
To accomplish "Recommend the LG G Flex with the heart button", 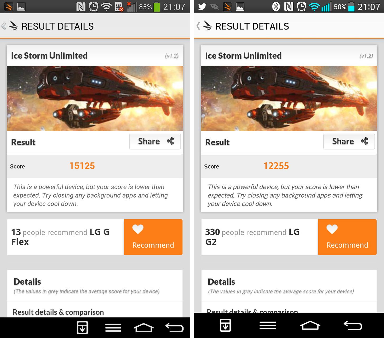I will click(153, 237).
